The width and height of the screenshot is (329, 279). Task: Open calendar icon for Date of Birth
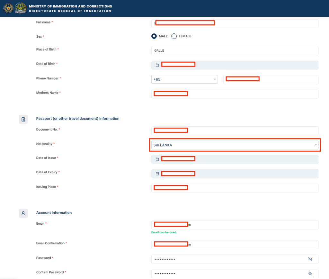click(157, 65)
